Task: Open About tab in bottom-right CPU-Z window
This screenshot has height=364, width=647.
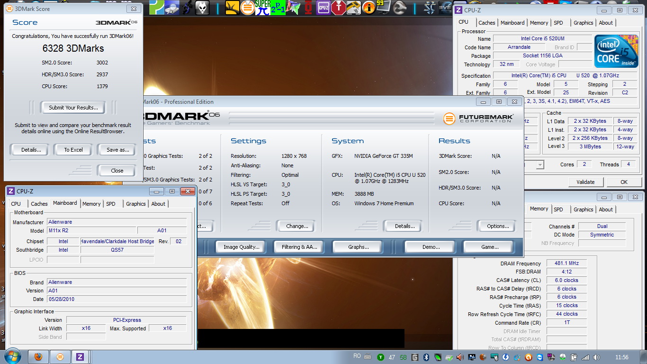Action: pos(606,209)
